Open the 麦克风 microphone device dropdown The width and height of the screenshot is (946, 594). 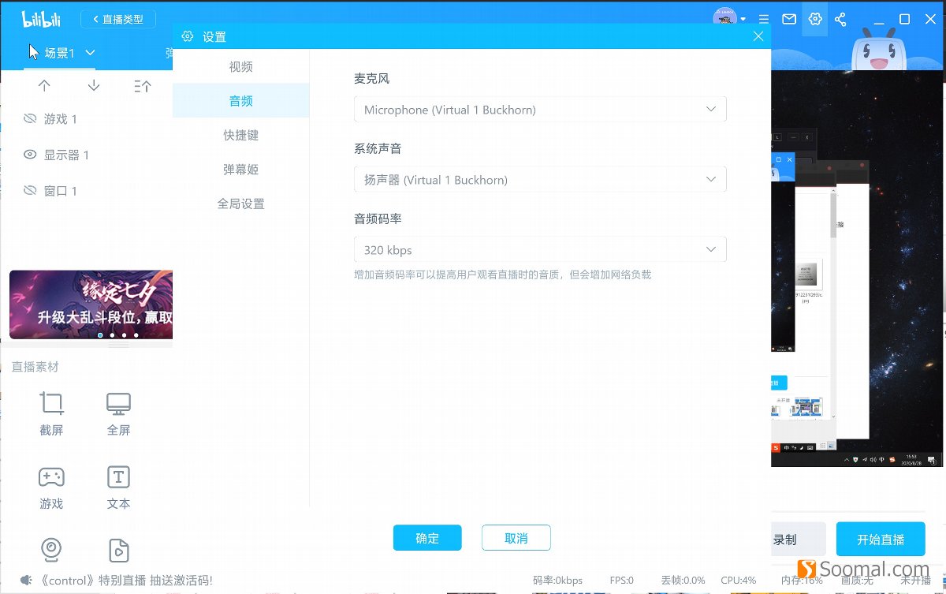(x=540, y=109)
